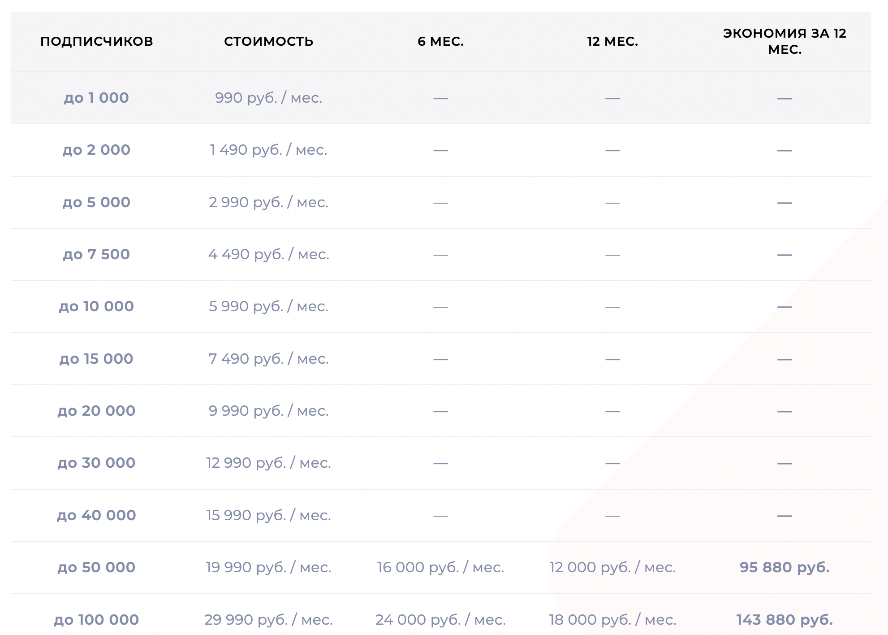Image resolution: width=888 pixels, height=635 pixels.
Task: Click the 12 000 руб. / мес. yearly price
Action: click(612, 567)
